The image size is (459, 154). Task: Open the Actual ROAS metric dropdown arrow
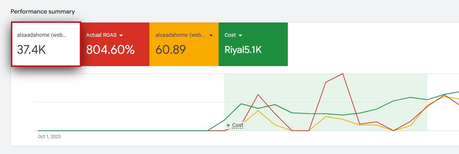121,35
